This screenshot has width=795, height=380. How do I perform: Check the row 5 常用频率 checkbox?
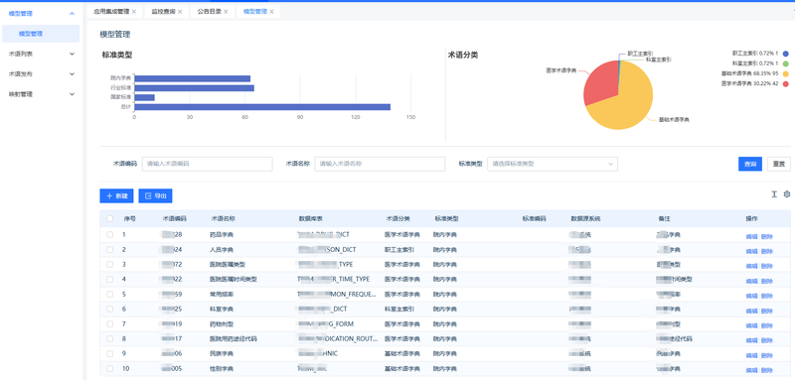(x=110, y=294)
